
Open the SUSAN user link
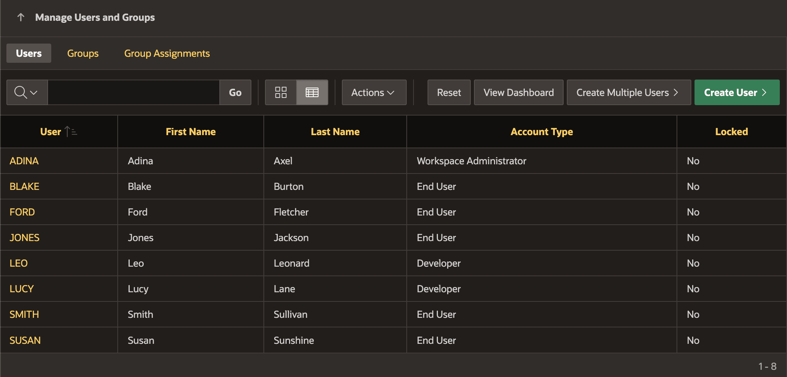click(25, 340)
